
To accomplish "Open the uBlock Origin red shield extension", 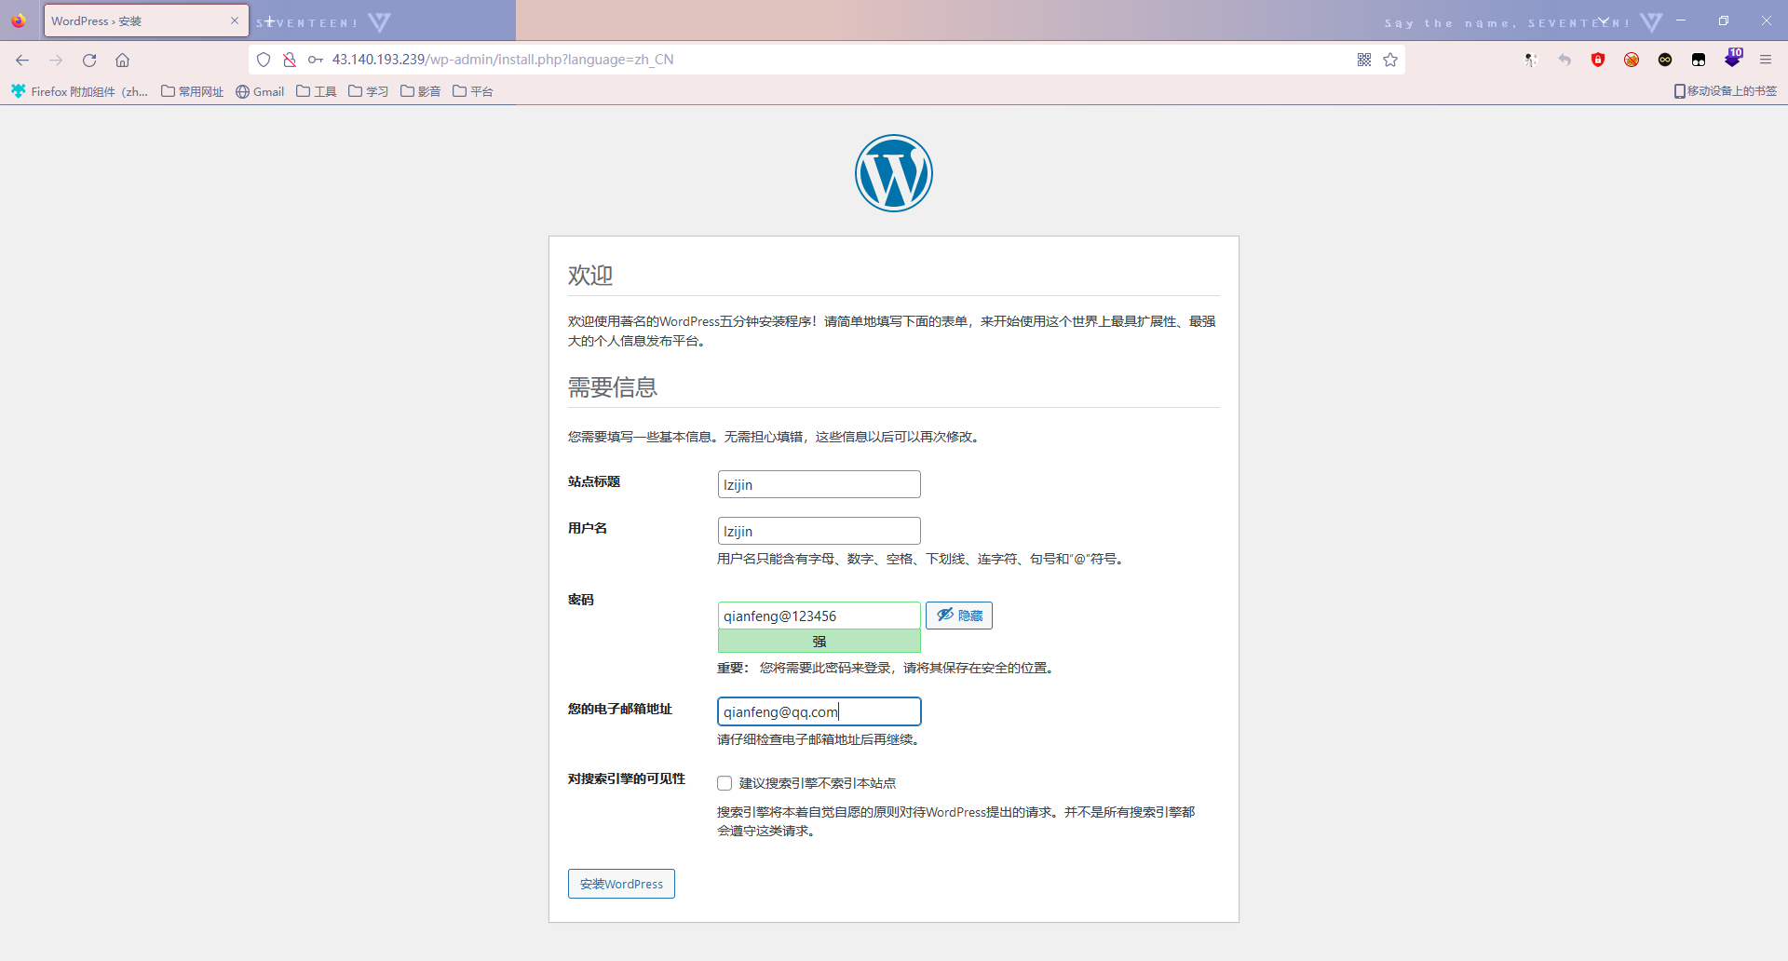I will point(1598,60).
